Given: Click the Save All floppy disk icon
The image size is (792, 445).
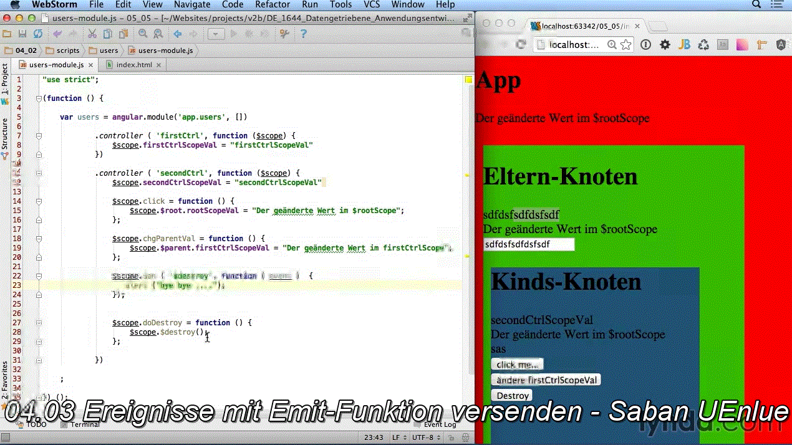Looking at the screenshot, I should pos(22,34).
